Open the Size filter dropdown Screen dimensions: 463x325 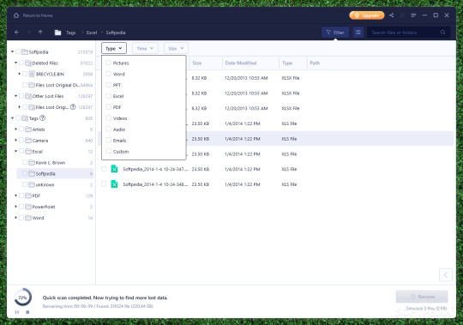click(x=176, y=48)
